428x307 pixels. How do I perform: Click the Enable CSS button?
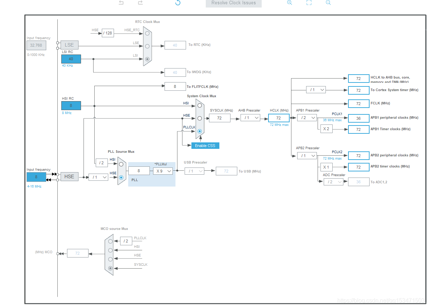[205, 146]
